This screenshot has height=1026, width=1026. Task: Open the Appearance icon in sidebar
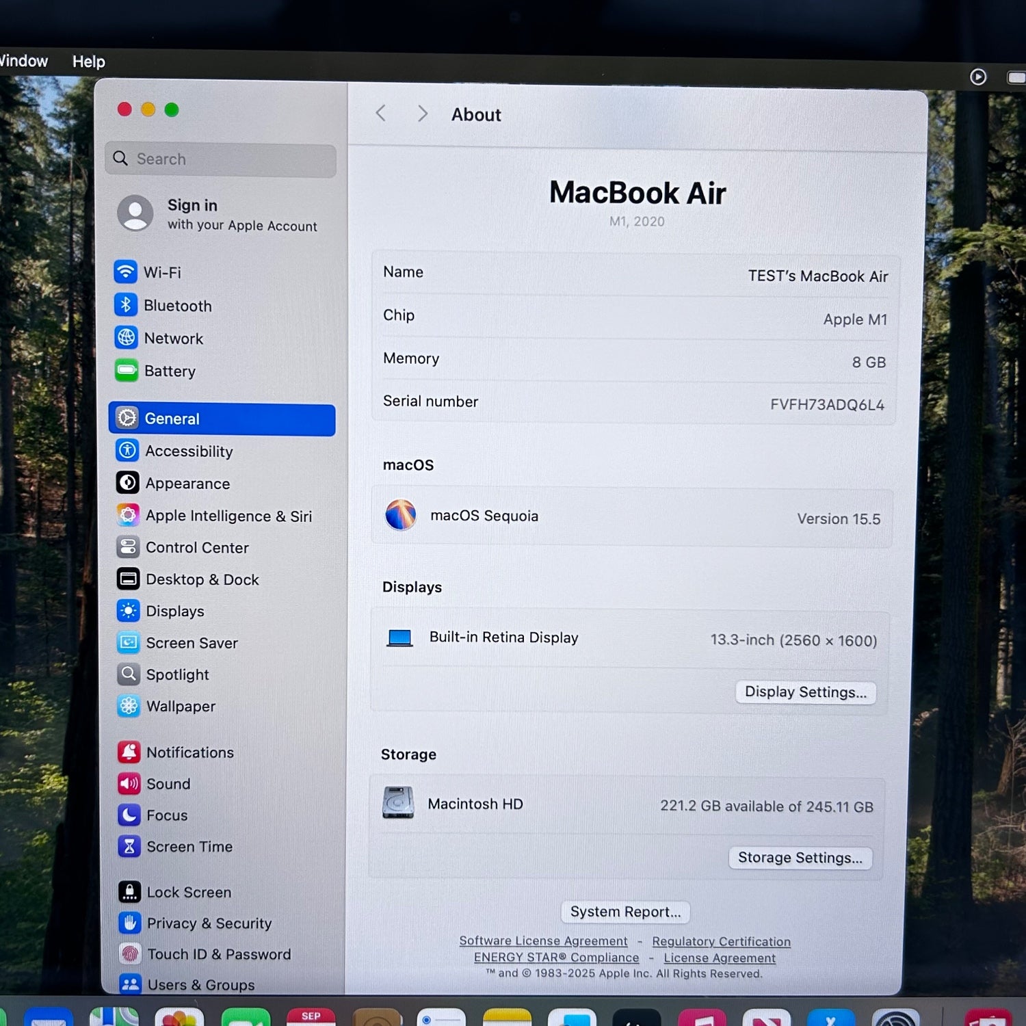pos(128,482)
